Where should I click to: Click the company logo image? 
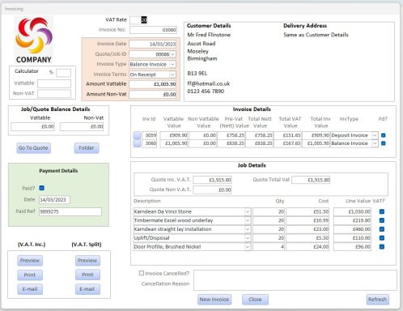point(34,40)
